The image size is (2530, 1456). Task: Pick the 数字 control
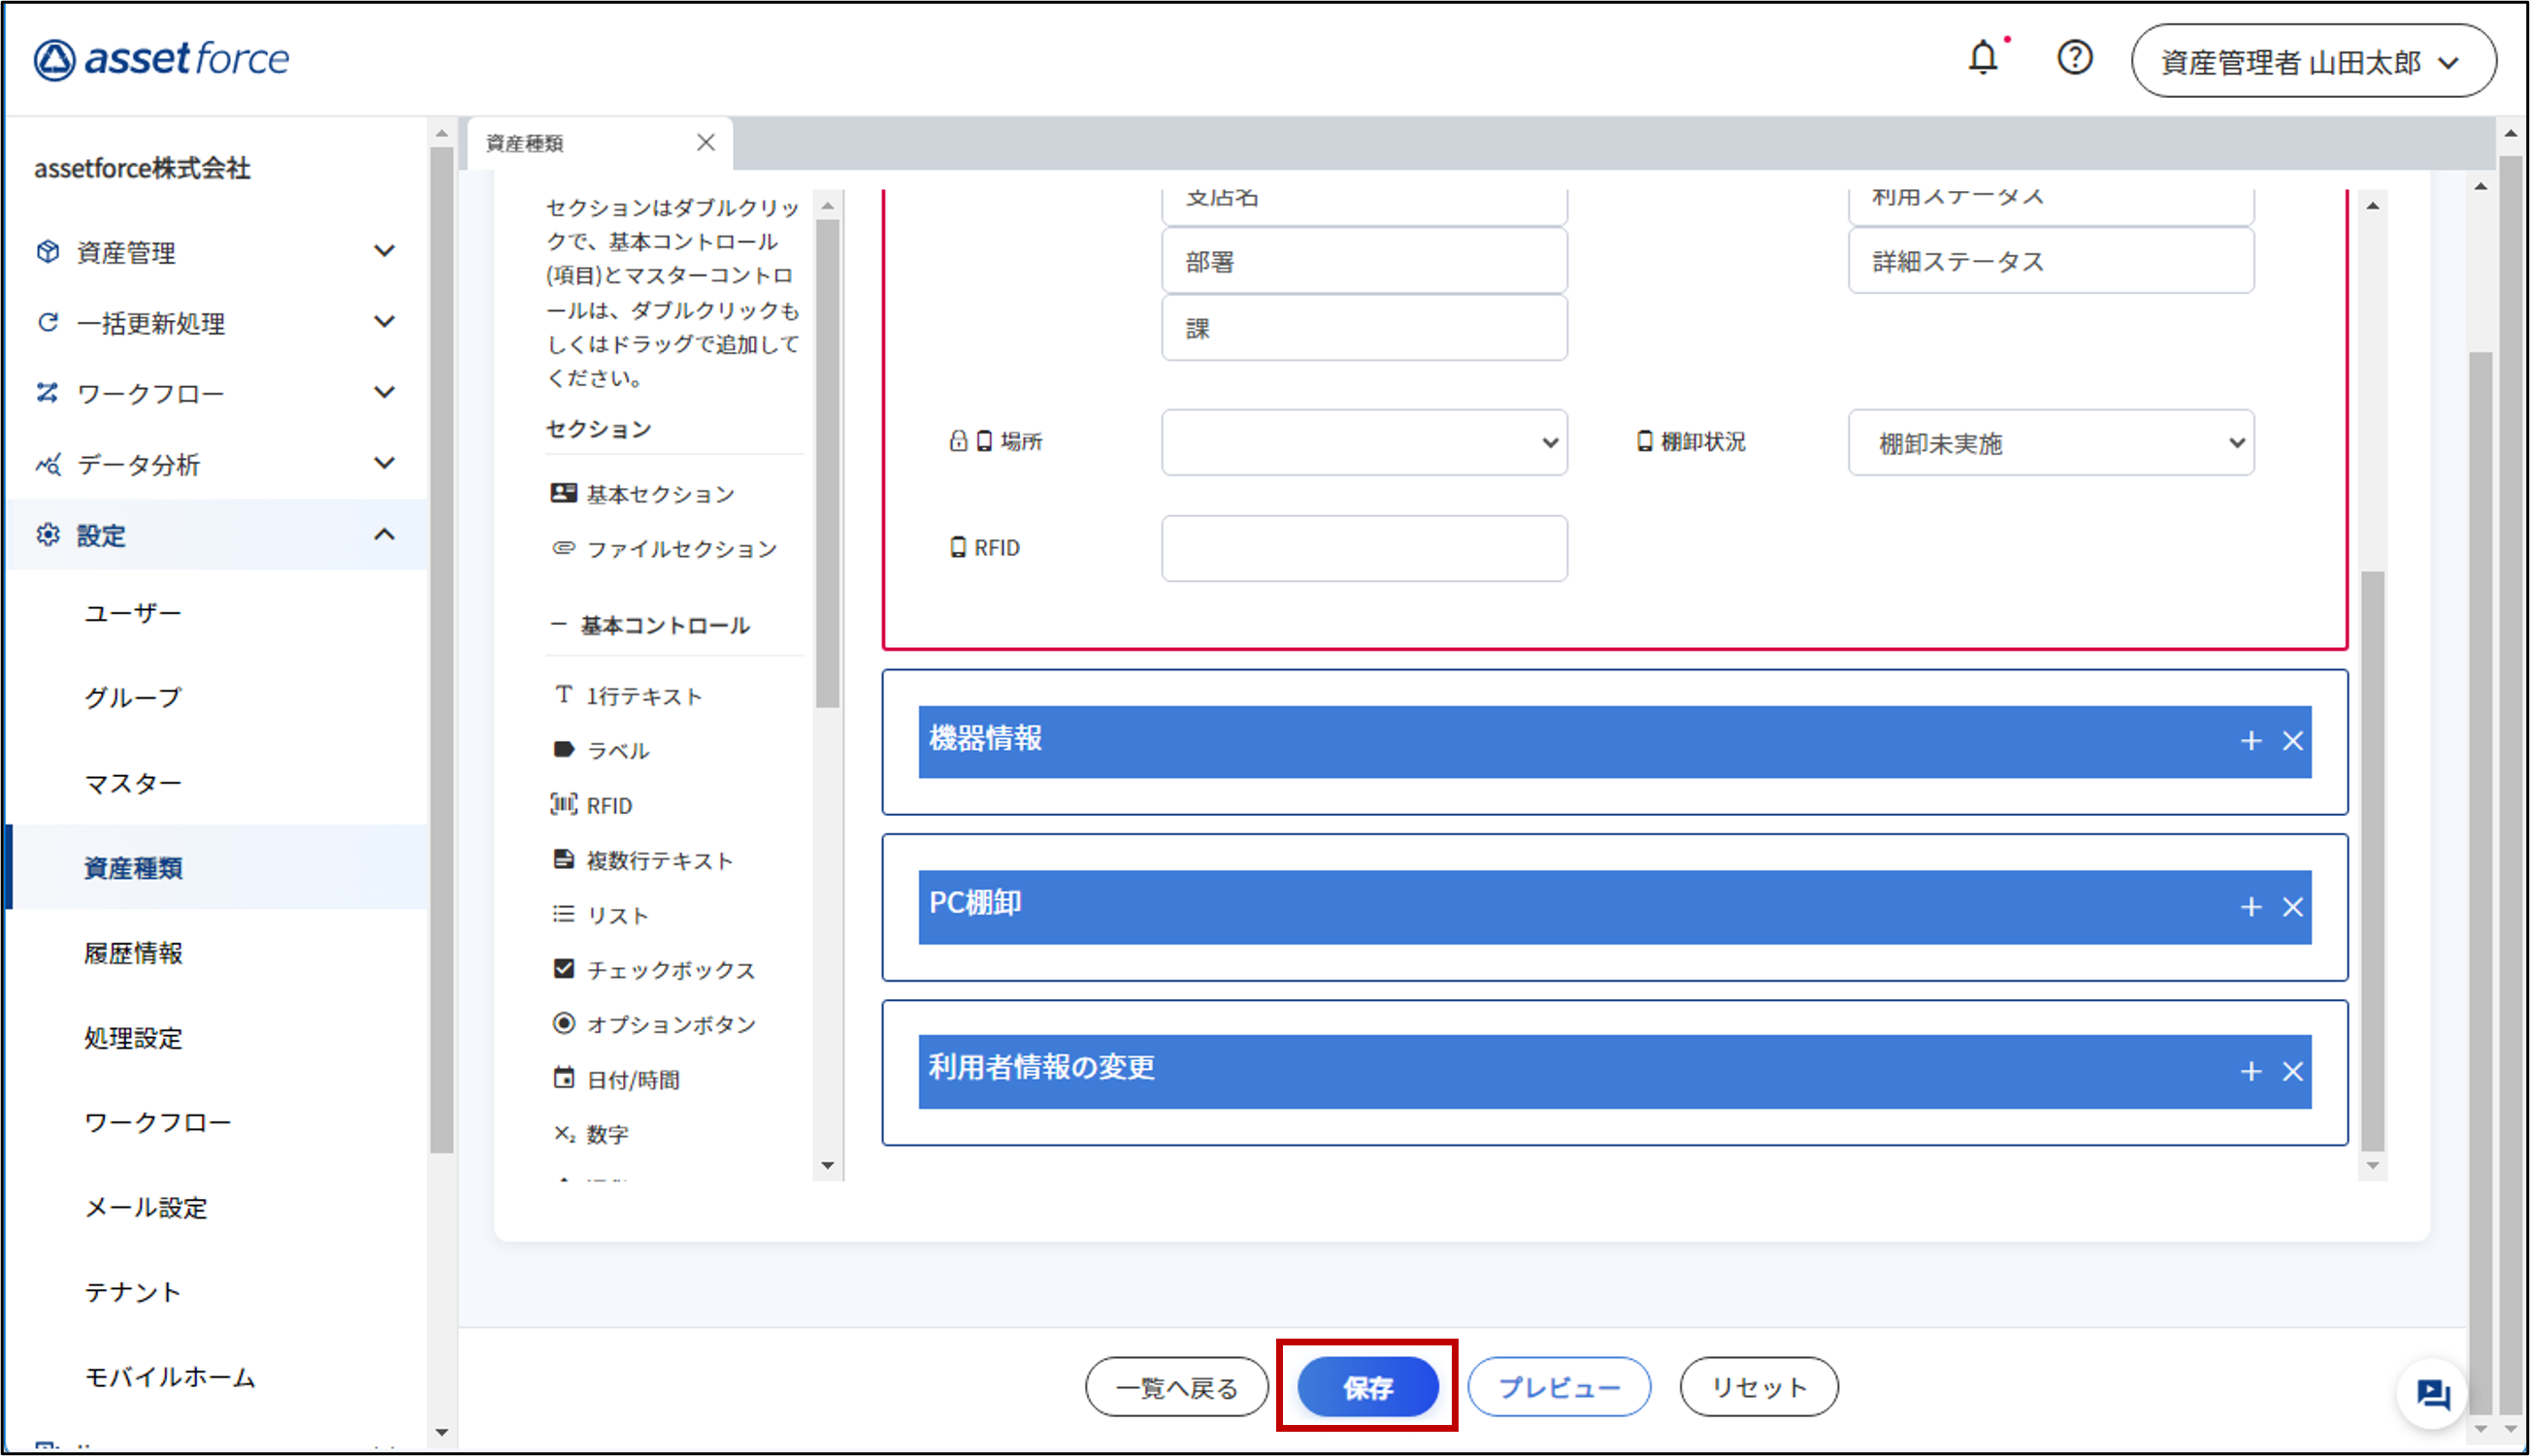tap(591, 1134)
